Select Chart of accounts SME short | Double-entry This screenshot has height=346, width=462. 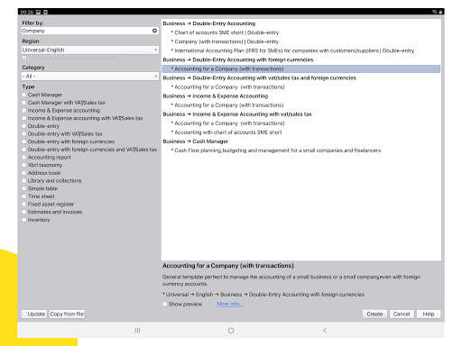coord(226,32)
